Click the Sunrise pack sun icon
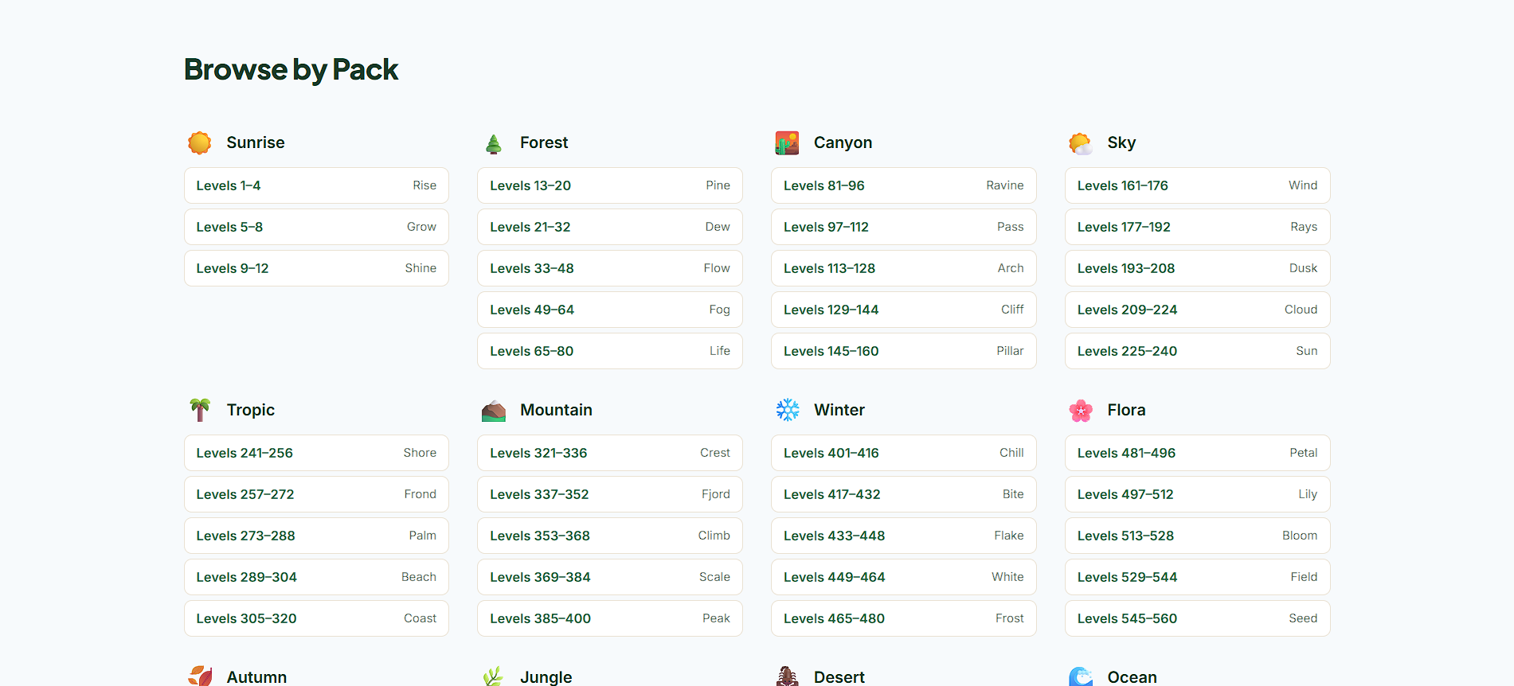Image resolution: width=1514 pixels, height=686 pixels. 199,143
